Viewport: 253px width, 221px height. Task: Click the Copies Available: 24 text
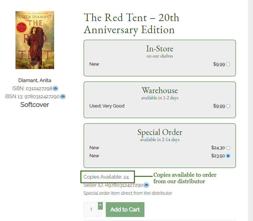106,177
